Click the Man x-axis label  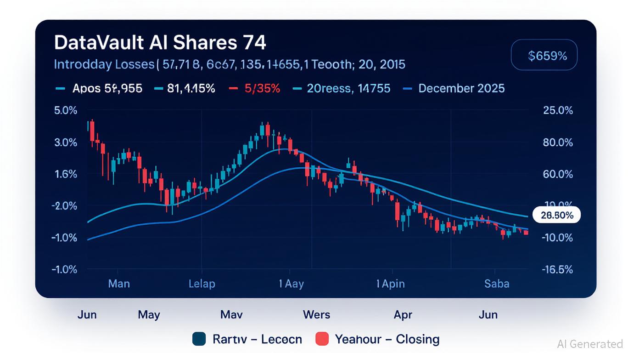[119, 284]
